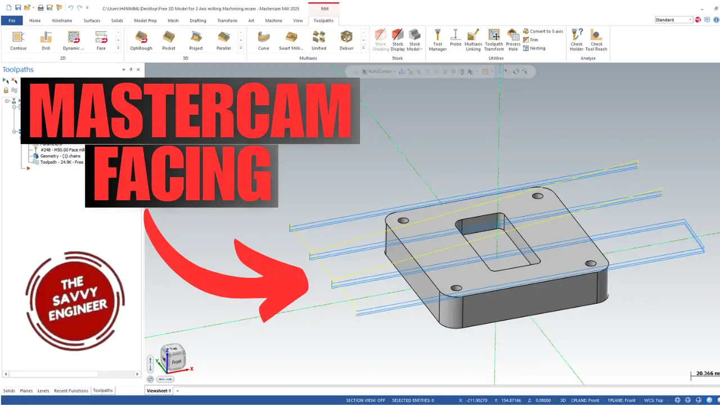Image resolution: width=720 pixels, height=405 pixels.
Task: Choose the Drill toolpath
Action: tap(46, 40)
